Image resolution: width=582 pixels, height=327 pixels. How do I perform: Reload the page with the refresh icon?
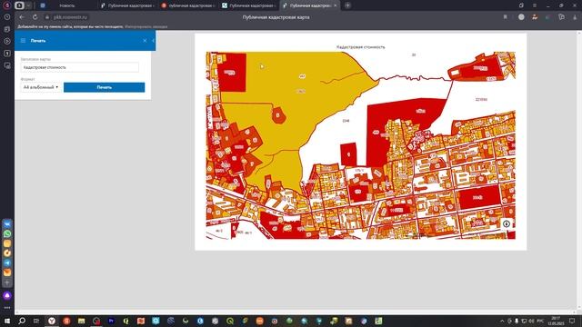coord(35,17)
